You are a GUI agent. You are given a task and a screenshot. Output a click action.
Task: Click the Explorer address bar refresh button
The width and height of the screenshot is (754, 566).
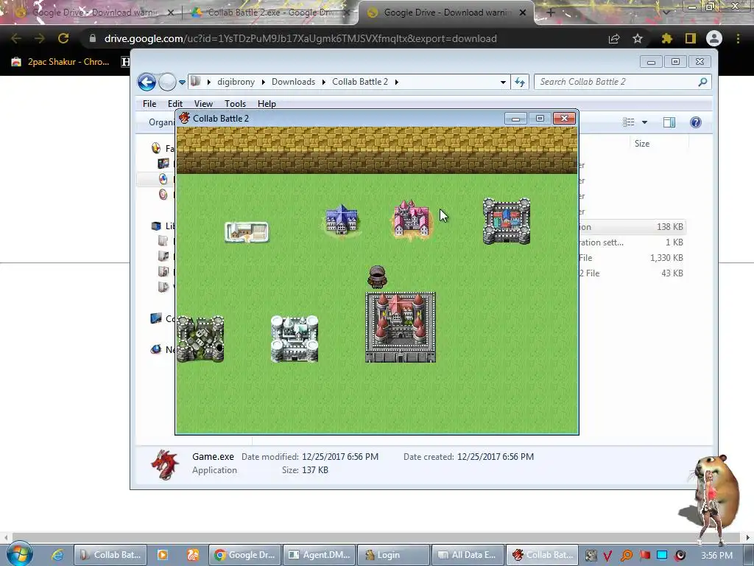pyautogui.click(x=520, y=82)
